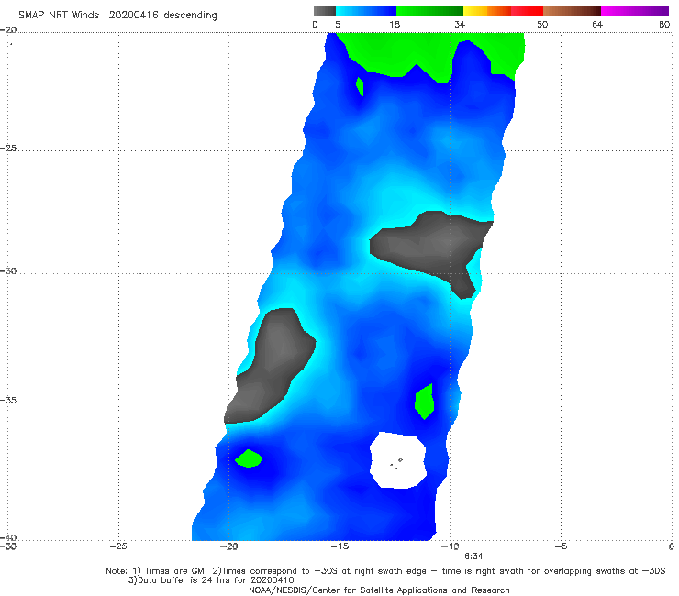The image size is (679, 596).
Task: Click the latitude axis label '-35'
Action: (x=8, y=401)
